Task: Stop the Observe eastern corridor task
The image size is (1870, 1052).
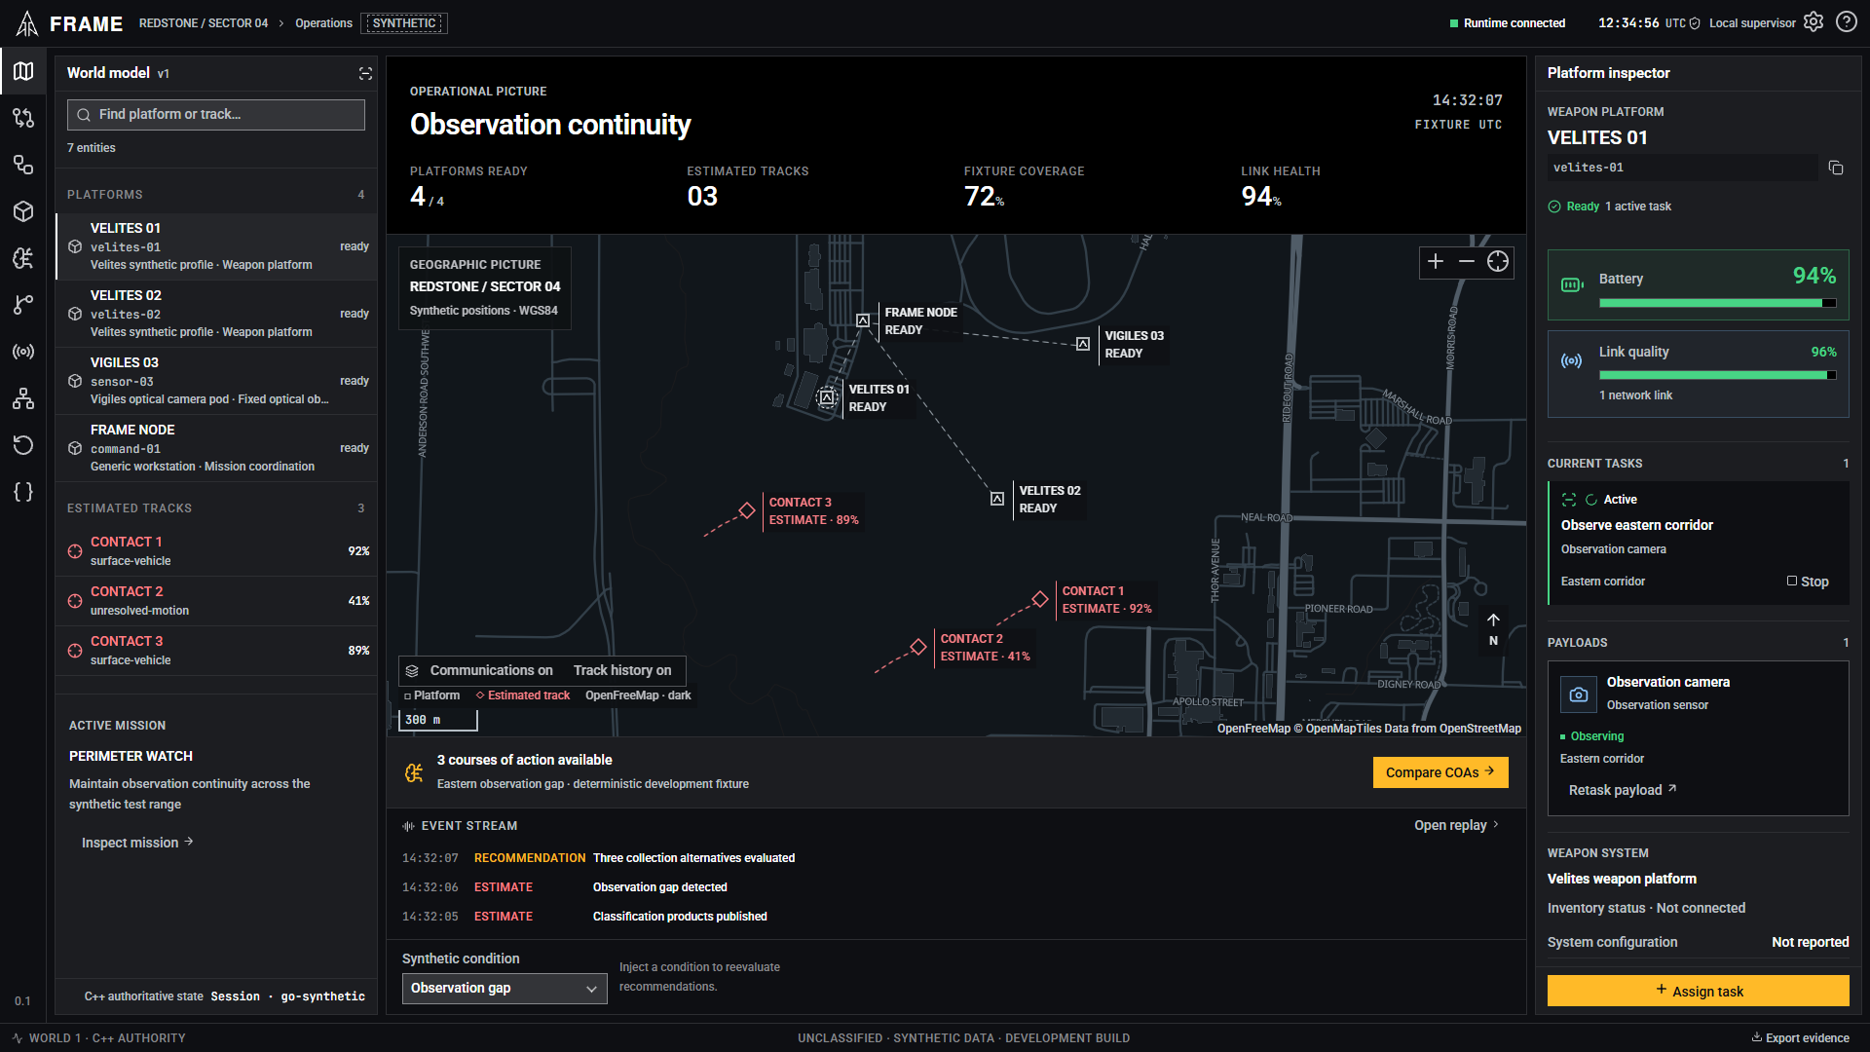Action: click(x=1808, y=582)
